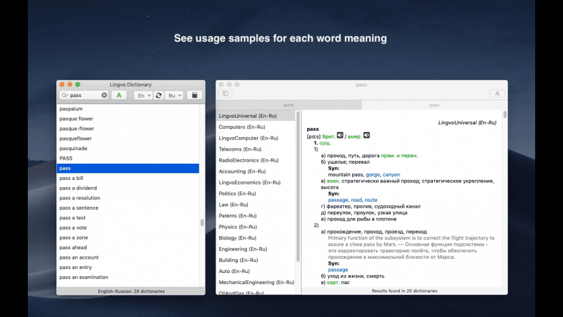Open the dictionaries bookshelf icon
This screenshot has height=317, width=563.
point(193,95)
